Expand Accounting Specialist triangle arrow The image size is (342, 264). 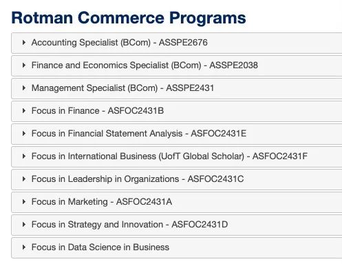(x=24, y=43)
